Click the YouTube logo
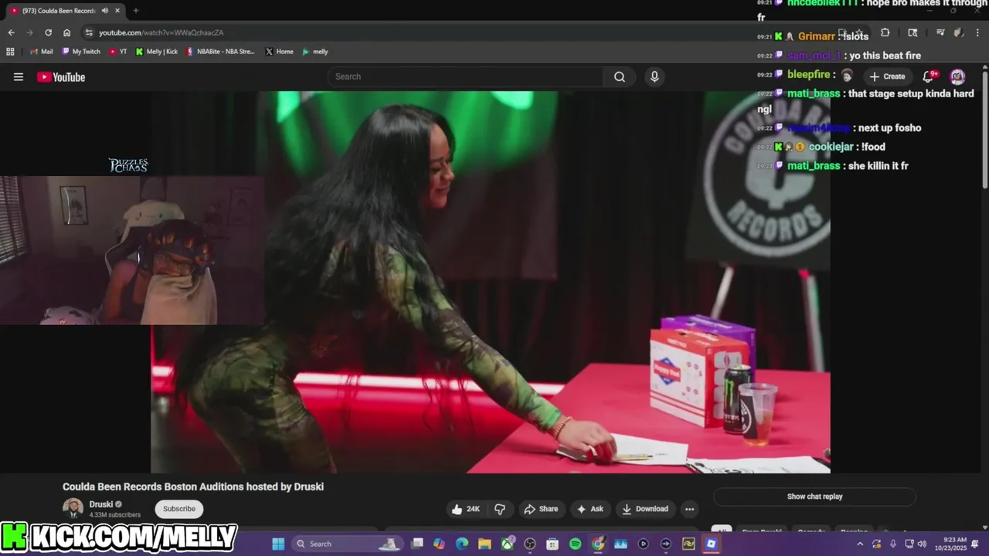Image resolution: width=989 pixels, height=556 pixels. 61,76
